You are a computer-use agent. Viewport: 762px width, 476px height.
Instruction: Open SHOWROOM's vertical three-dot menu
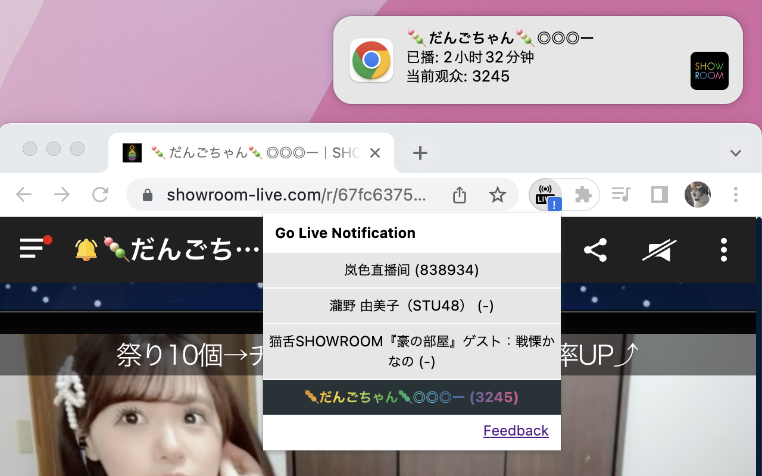723,250
